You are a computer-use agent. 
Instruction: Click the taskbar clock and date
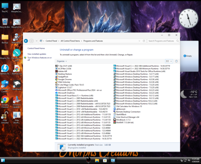pyautogui.click(x=195, y=160)
